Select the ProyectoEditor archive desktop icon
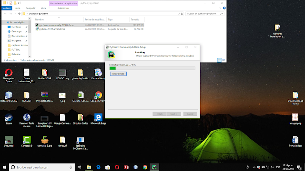The width and height of the screenshot is (305, 171). point(44,96)
